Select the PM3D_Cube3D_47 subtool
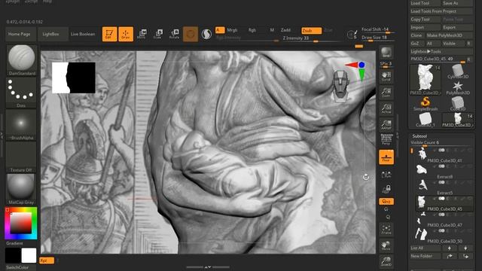Screen dimensions: 482x271 point(443,220)
